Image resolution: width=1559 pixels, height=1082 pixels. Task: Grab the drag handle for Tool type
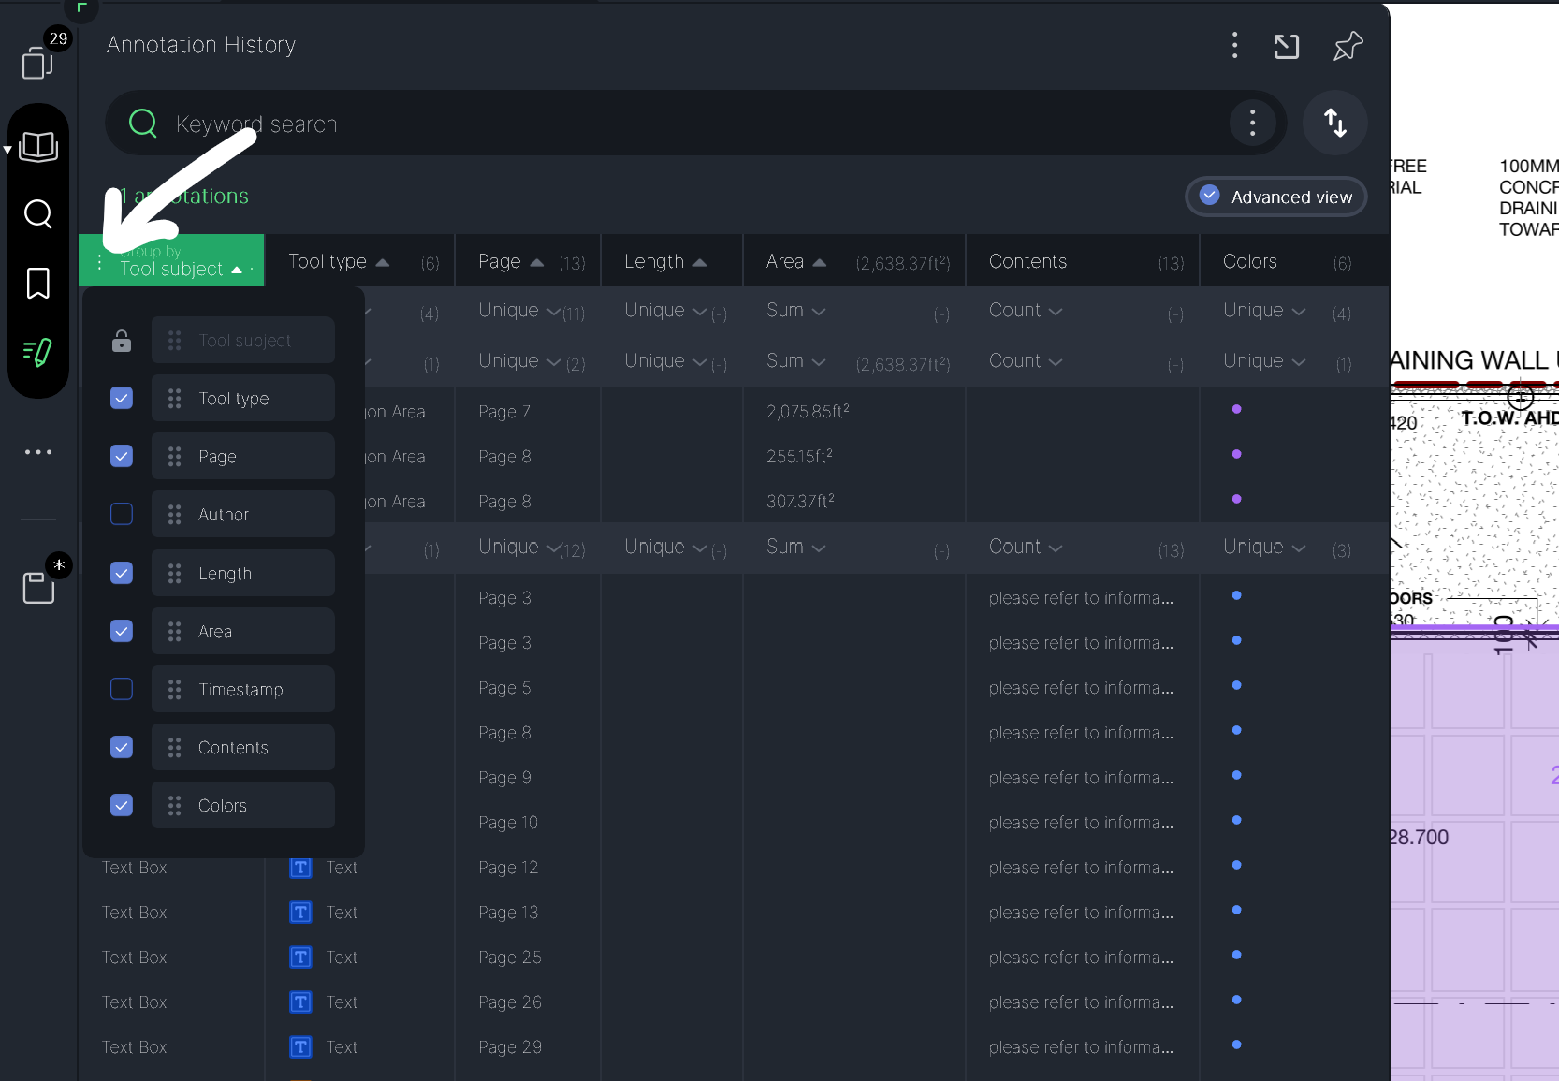pos(175,399)
